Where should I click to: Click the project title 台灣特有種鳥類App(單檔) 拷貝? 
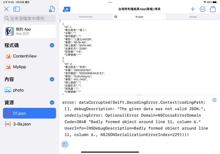coord(139,9)
